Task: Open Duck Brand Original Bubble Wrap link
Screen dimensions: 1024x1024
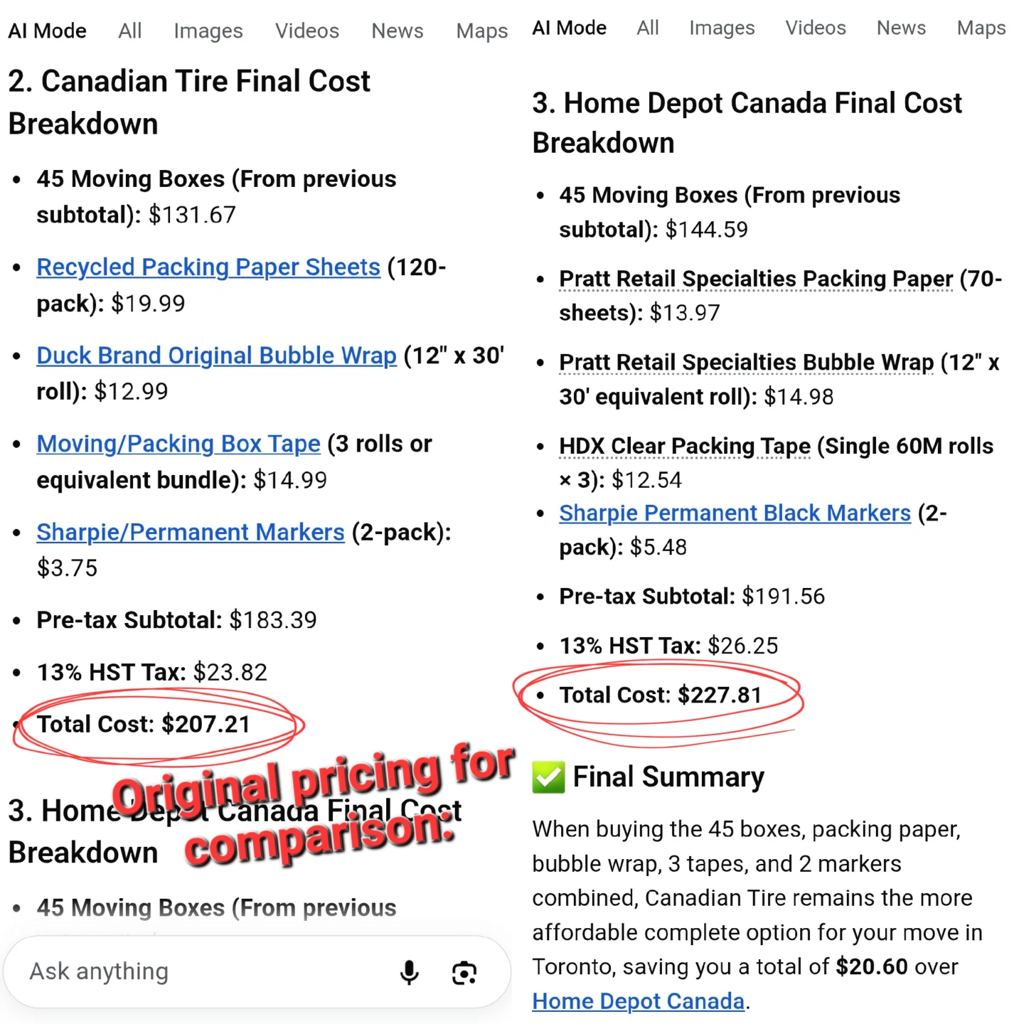Action: pyautogui.click(x=216, y=356)
